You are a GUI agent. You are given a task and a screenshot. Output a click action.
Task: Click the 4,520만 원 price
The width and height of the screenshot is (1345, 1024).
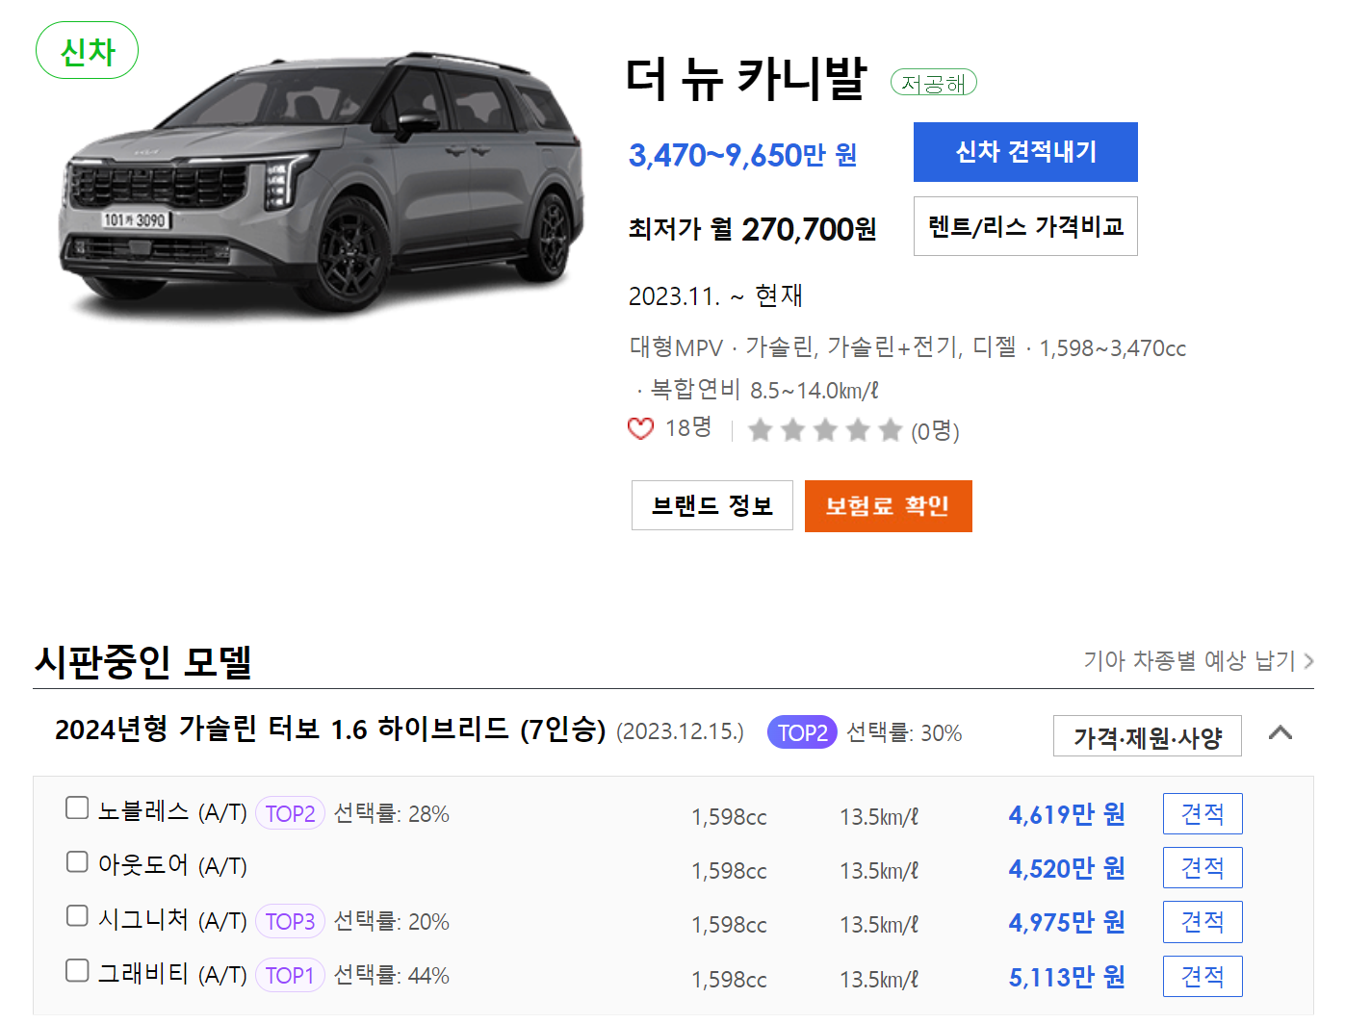pos(1067,869)
